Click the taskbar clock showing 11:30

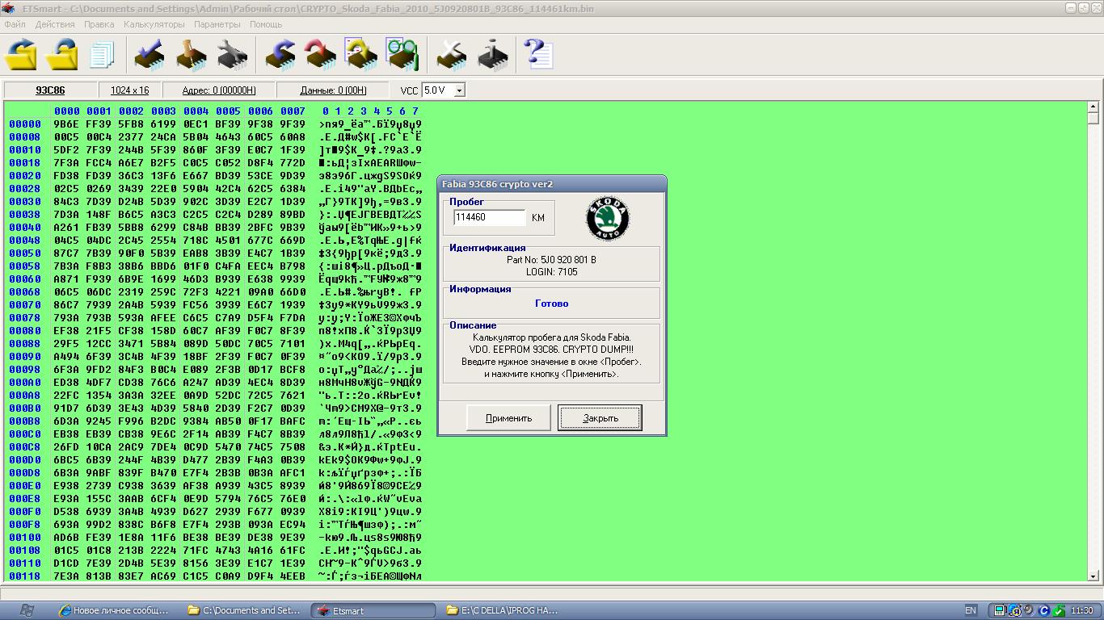point(1081,610)
